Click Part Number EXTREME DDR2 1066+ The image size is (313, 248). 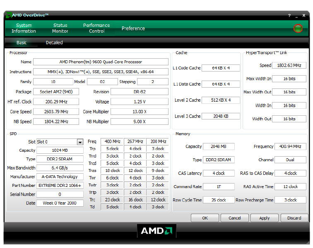[x=60, y=186]
